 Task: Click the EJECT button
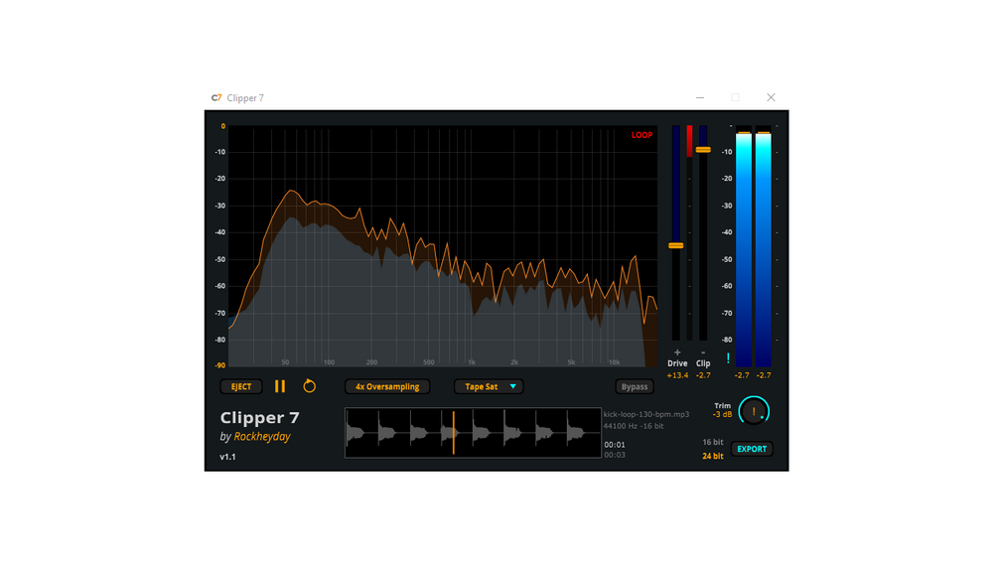coord(241,386)
